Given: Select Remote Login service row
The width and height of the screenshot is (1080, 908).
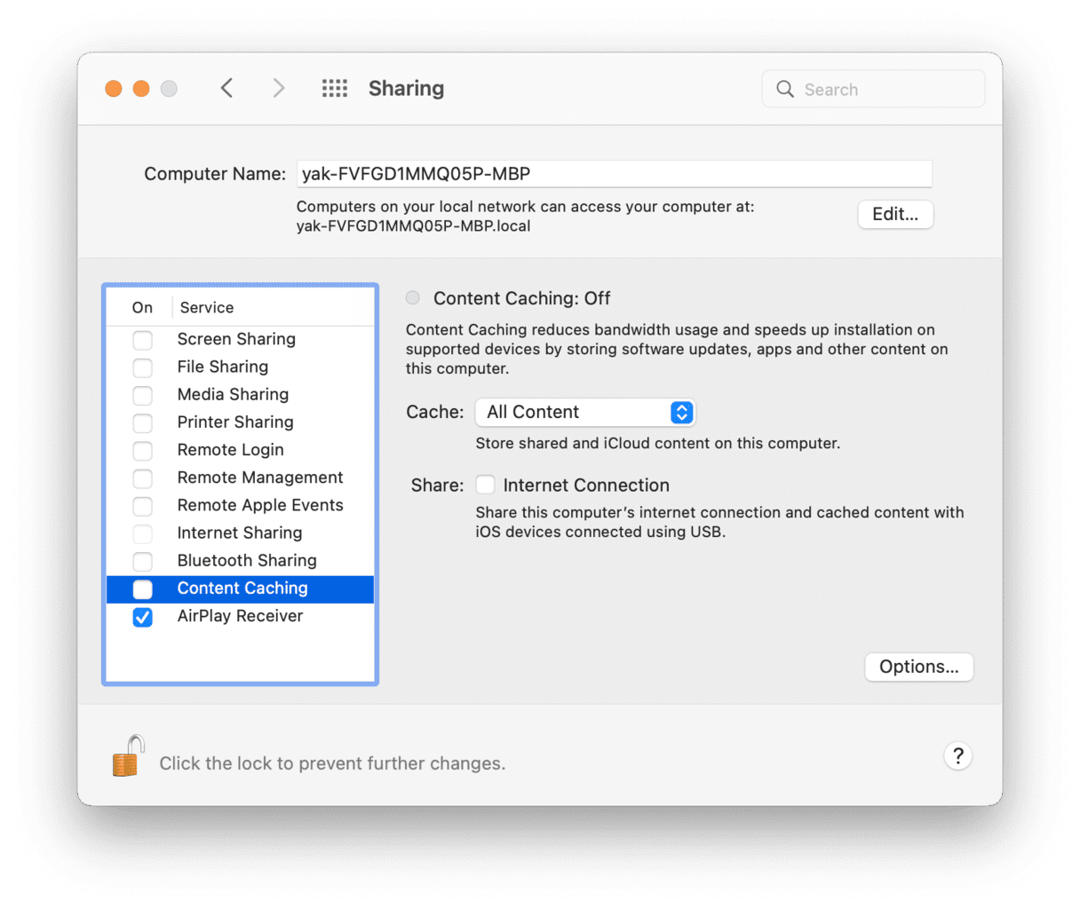Looking at the screenshot, I should click(x=240, y=450).
